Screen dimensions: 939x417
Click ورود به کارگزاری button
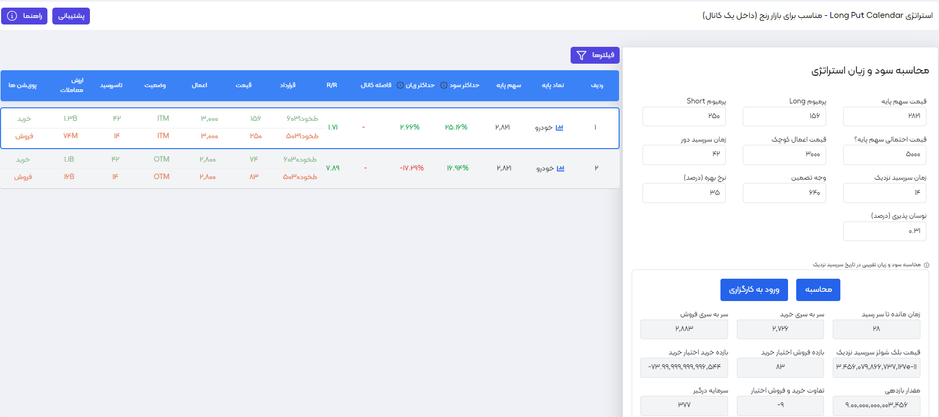pos(754,290)
